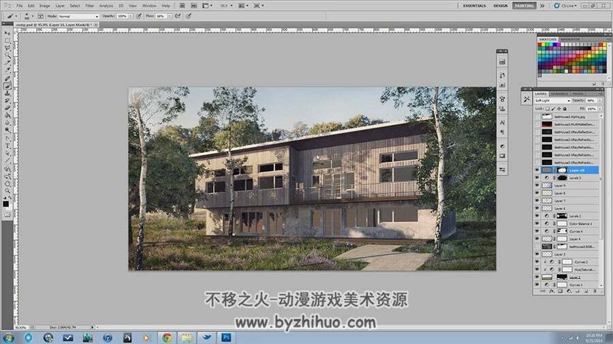613x344 pixels.
Task: Toggle Quick Mask mode icon
Action: [7, 215]
